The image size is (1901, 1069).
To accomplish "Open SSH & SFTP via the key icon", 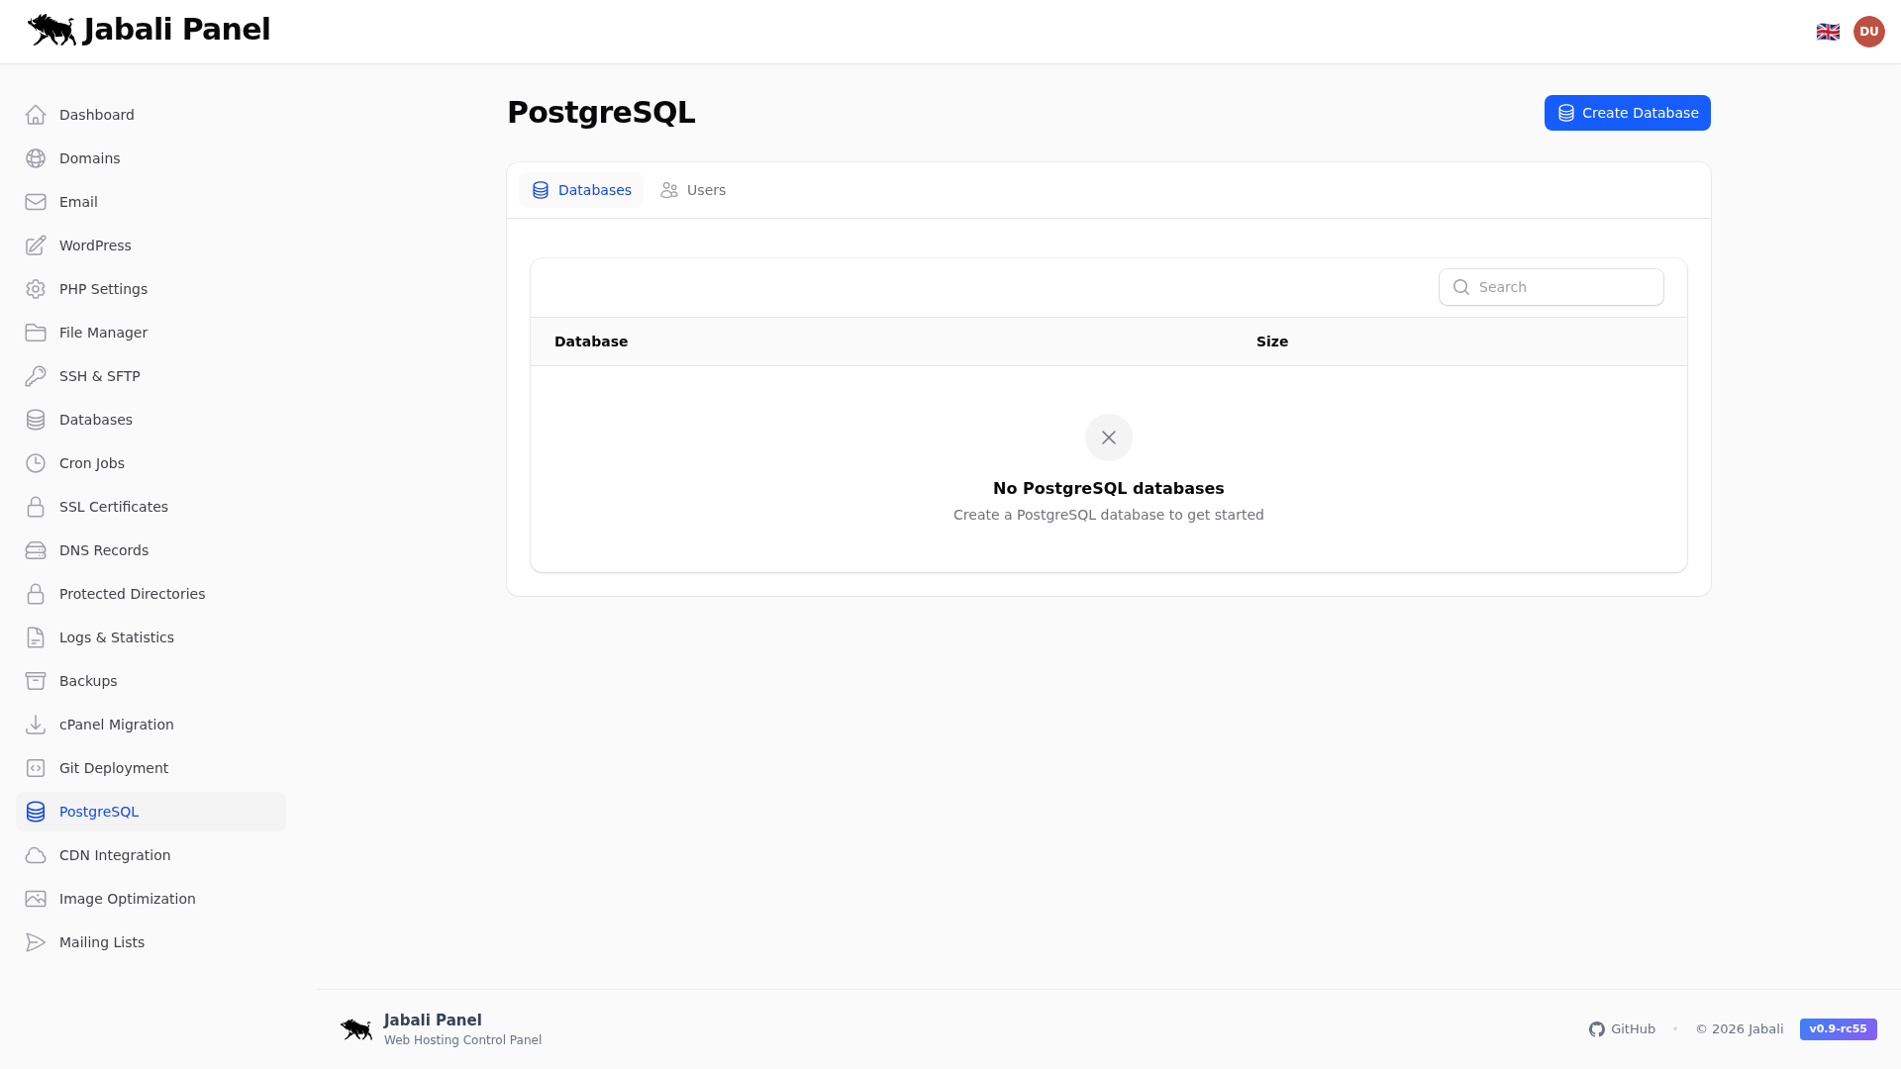I will pos(36,376).
